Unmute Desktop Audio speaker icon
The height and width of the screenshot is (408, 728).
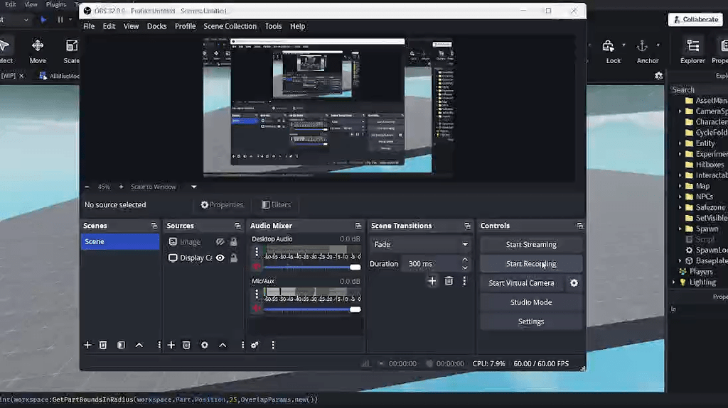(x=257, y=267)
